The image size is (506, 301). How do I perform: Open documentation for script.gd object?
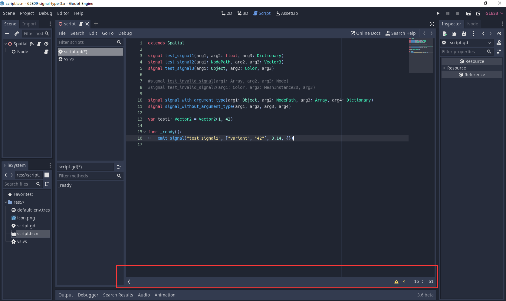pos(499,43)
